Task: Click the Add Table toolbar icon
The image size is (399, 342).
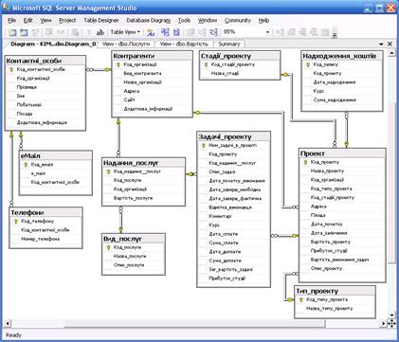Action: [24, 32]
